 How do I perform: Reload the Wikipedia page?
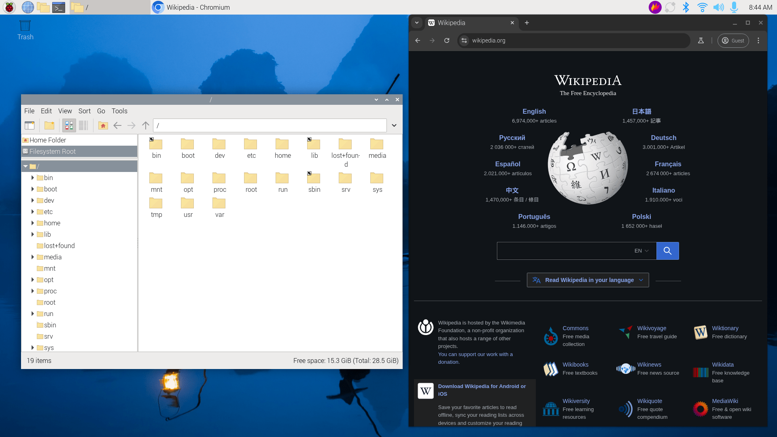pos(447,40)
